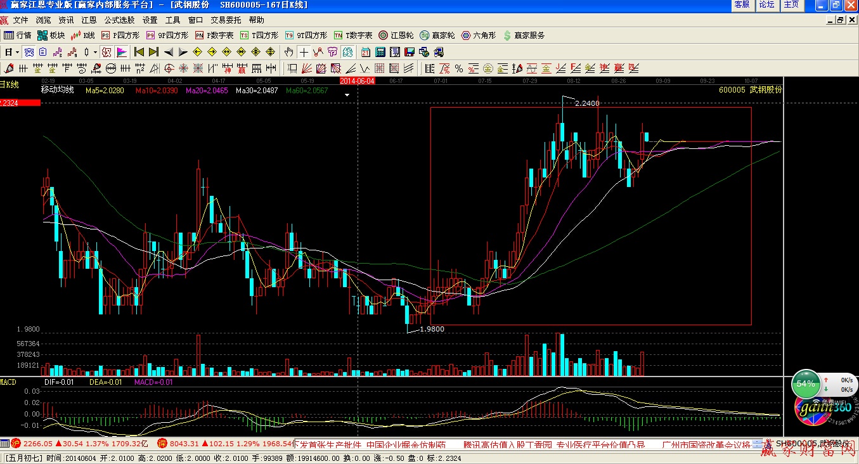Toggle the crosshair cursor tool
The height and width of the screenshot is (464, 859).
coord(304,52)
